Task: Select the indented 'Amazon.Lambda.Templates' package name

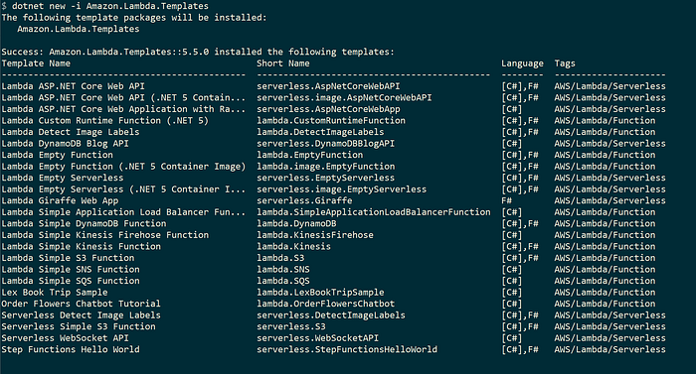Action: click(x=79, y=29)
